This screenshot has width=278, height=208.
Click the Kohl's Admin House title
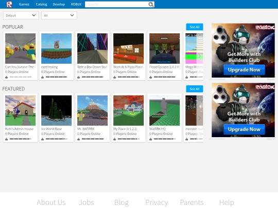[19, 129]
